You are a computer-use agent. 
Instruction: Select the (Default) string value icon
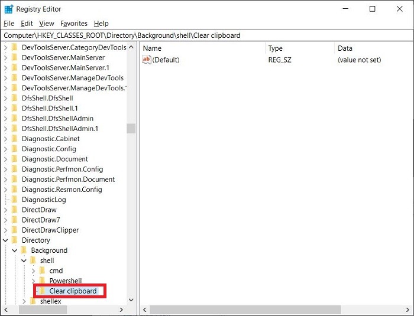click(x=146, y=60)
